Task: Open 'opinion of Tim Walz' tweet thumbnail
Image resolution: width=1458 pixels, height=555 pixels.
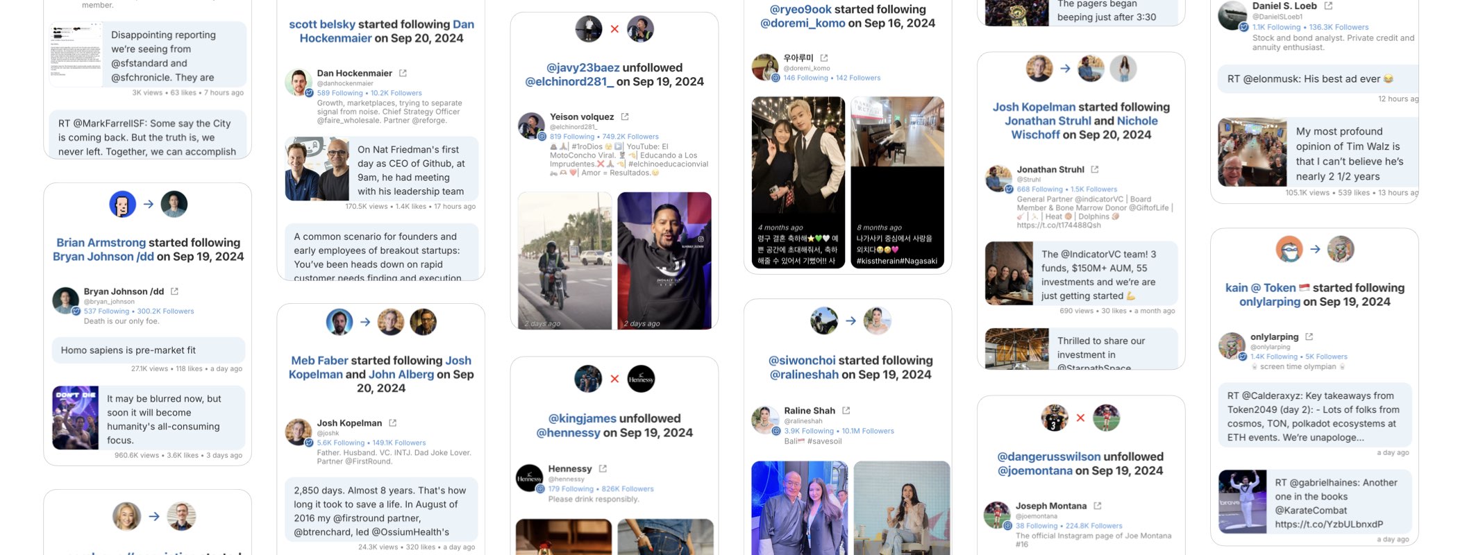Action: point(1252,152)
